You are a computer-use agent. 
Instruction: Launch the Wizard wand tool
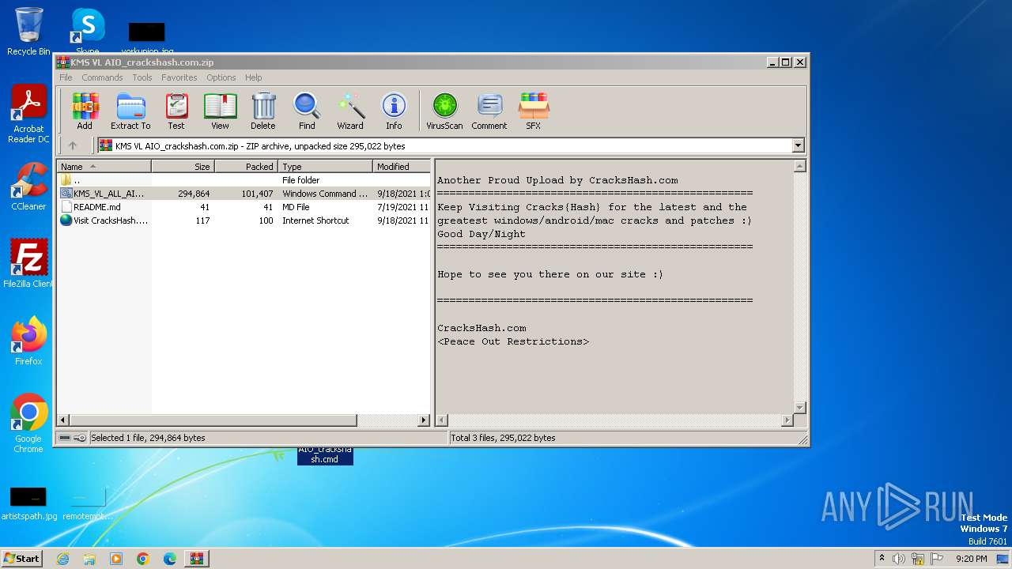tap(350, 111)
